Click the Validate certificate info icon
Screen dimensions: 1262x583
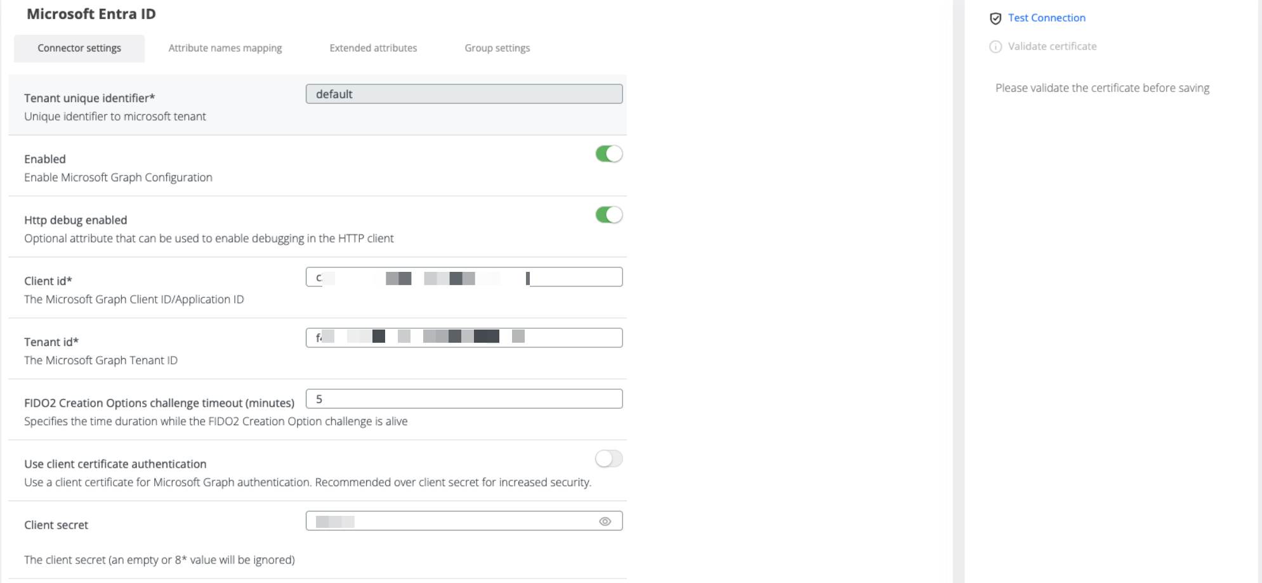coord(996,47)
